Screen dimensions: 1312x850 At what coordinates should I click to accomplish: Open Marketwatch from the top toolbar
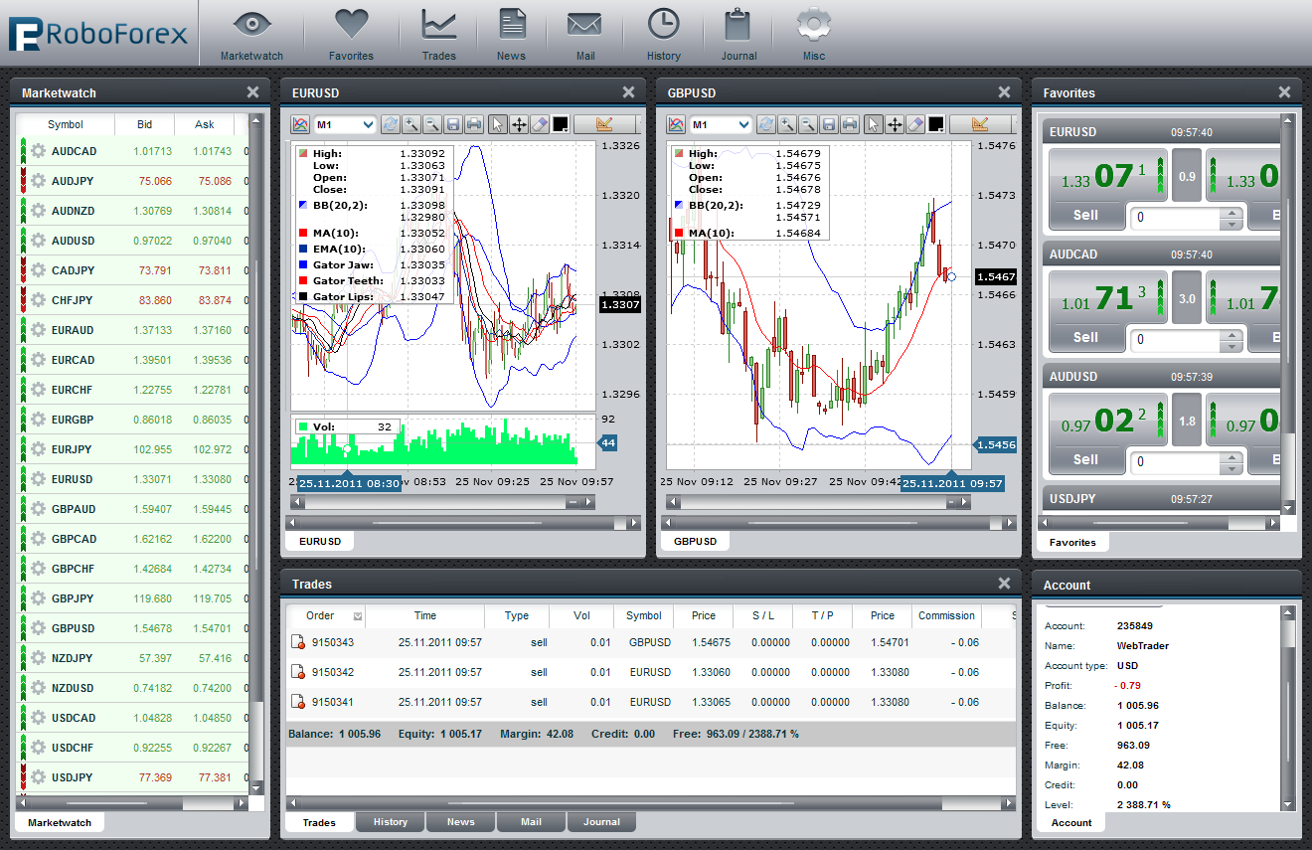coord(251,34)
